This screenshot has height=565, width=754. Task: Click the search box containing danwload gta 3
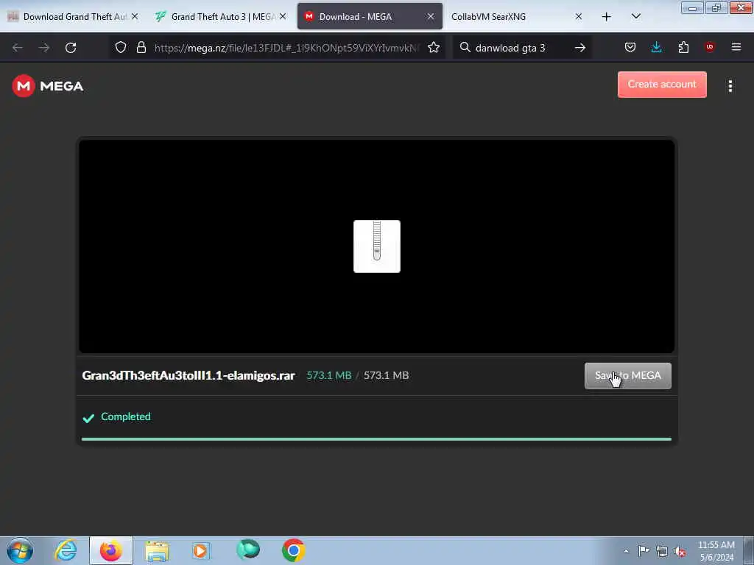522,48
